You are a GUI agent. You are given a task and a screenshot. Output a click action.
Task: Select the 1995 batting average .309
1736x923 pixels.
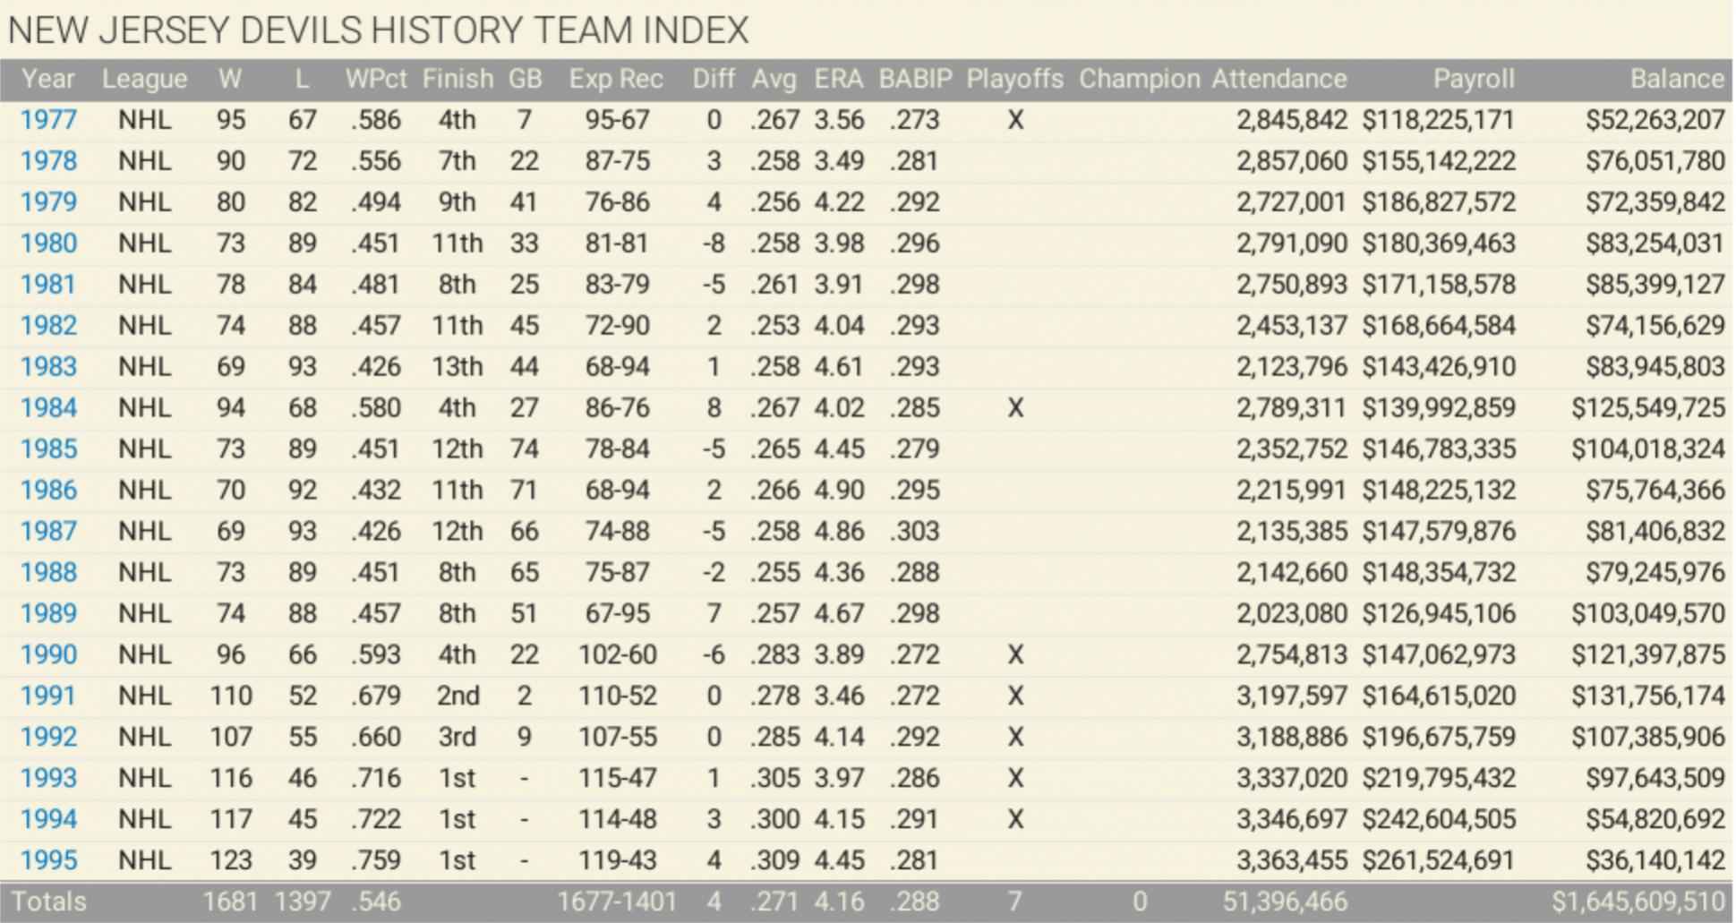point(774,861)
